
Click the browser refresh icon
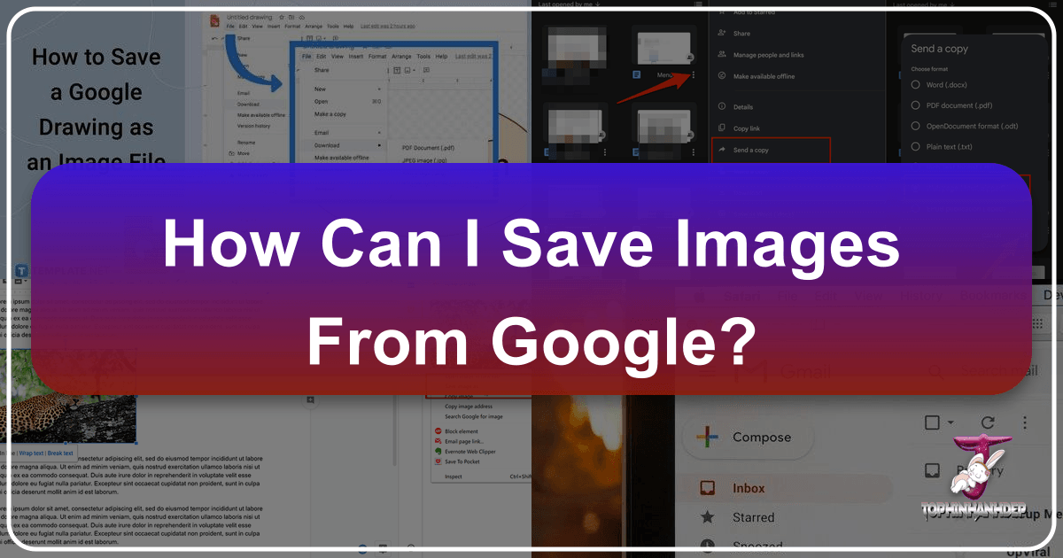(989, 423)
